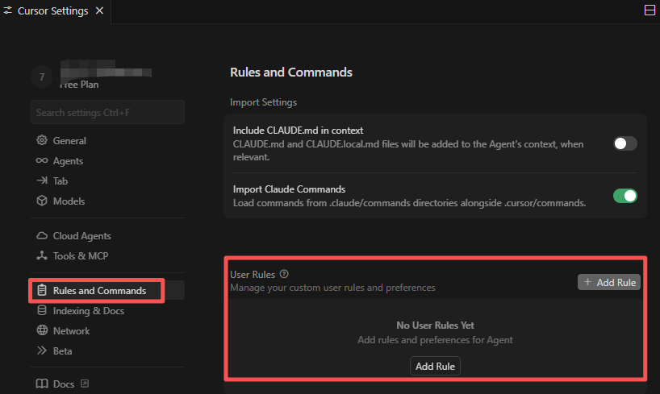
Task: Click the Import Settings section label
Action: pyautogui.click(x=263, y=102)
